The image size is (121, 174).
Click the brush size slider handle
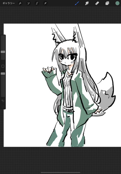(x=3, y=52)
